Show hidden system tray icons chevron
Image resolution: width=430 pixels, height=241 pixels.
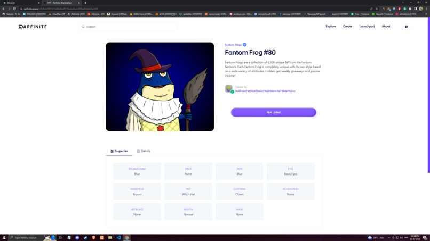click(389, 238)
